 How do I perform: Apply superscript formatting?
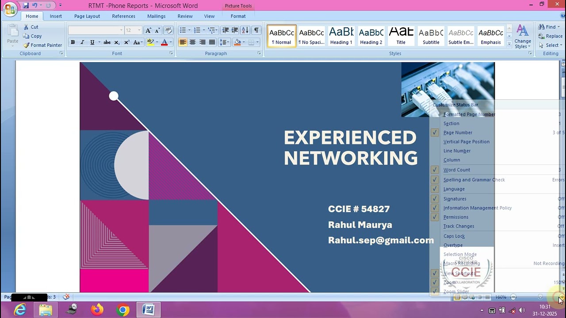(126, 42)
